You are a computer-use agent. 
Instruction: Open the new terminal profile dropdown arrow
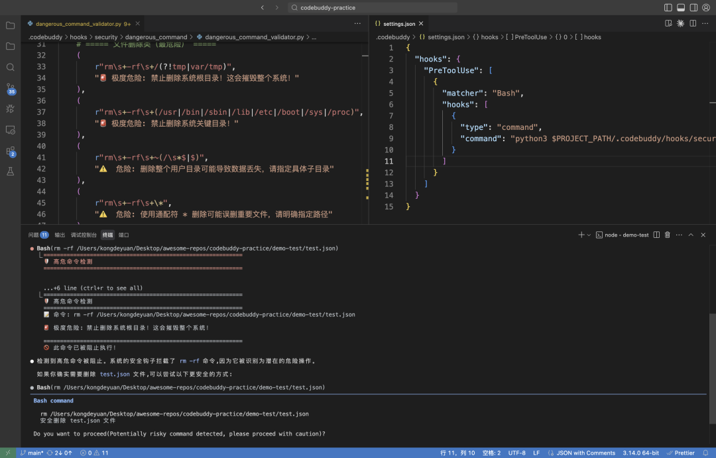(589, 235)
